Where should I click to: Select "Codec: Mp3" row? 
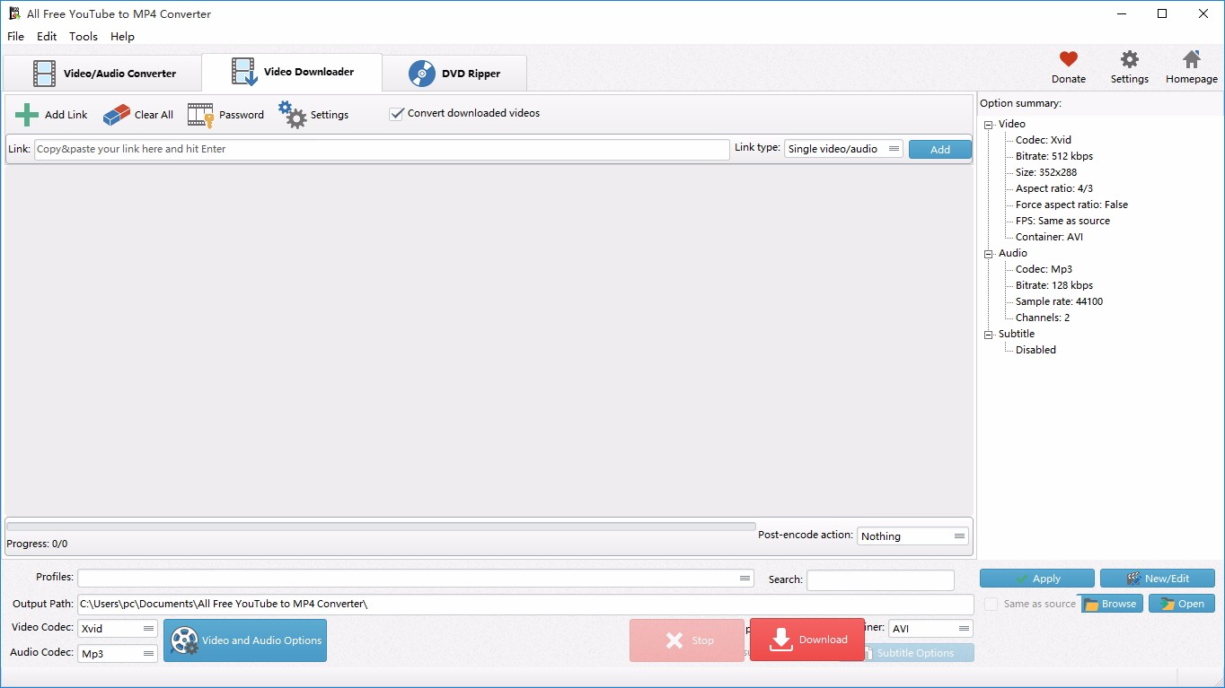(1044, 270)
